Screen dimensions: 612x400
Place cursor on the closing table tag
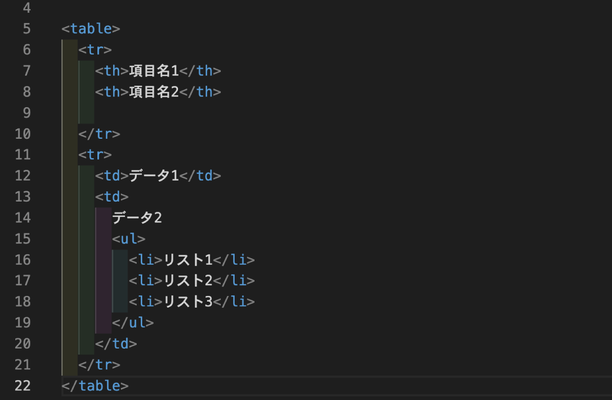95,386
